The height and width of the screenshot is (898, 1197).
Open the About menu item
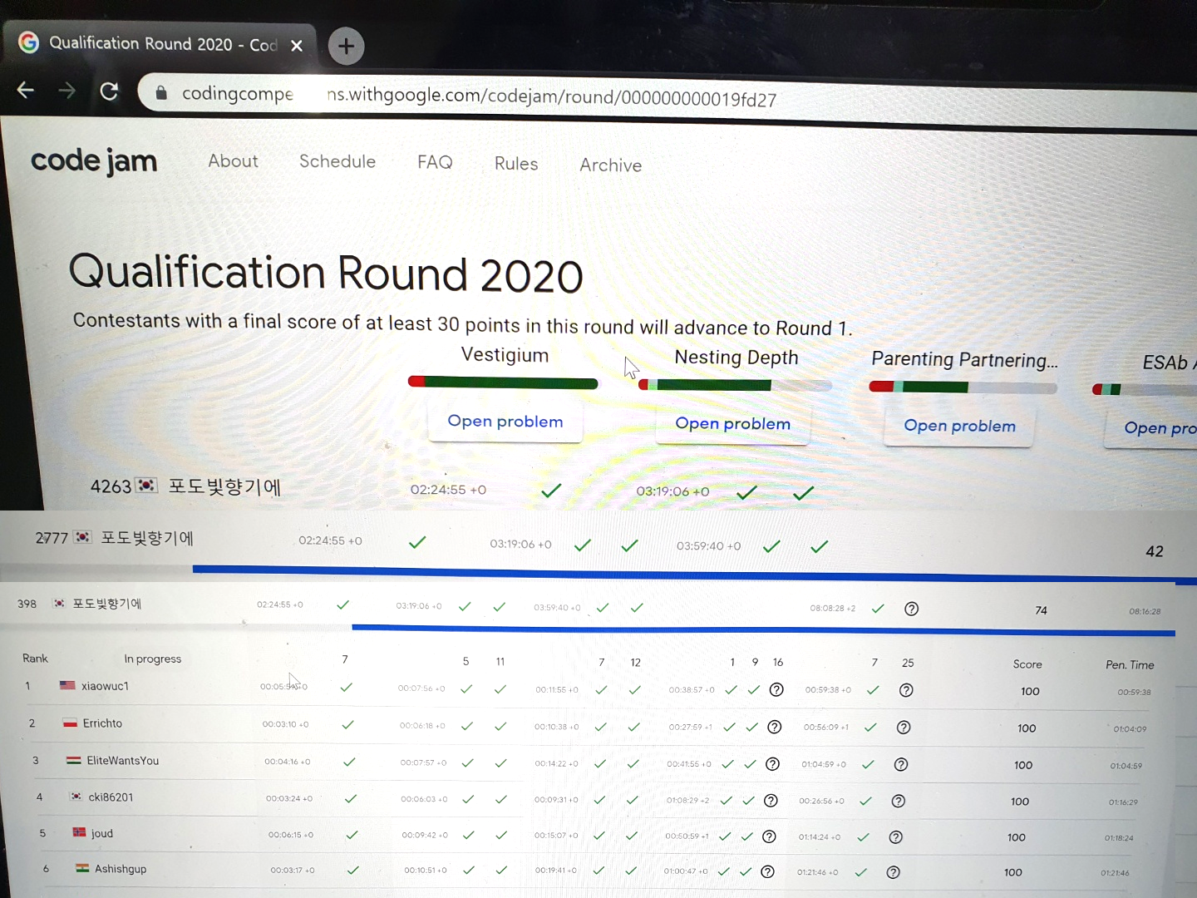point(234,161)
